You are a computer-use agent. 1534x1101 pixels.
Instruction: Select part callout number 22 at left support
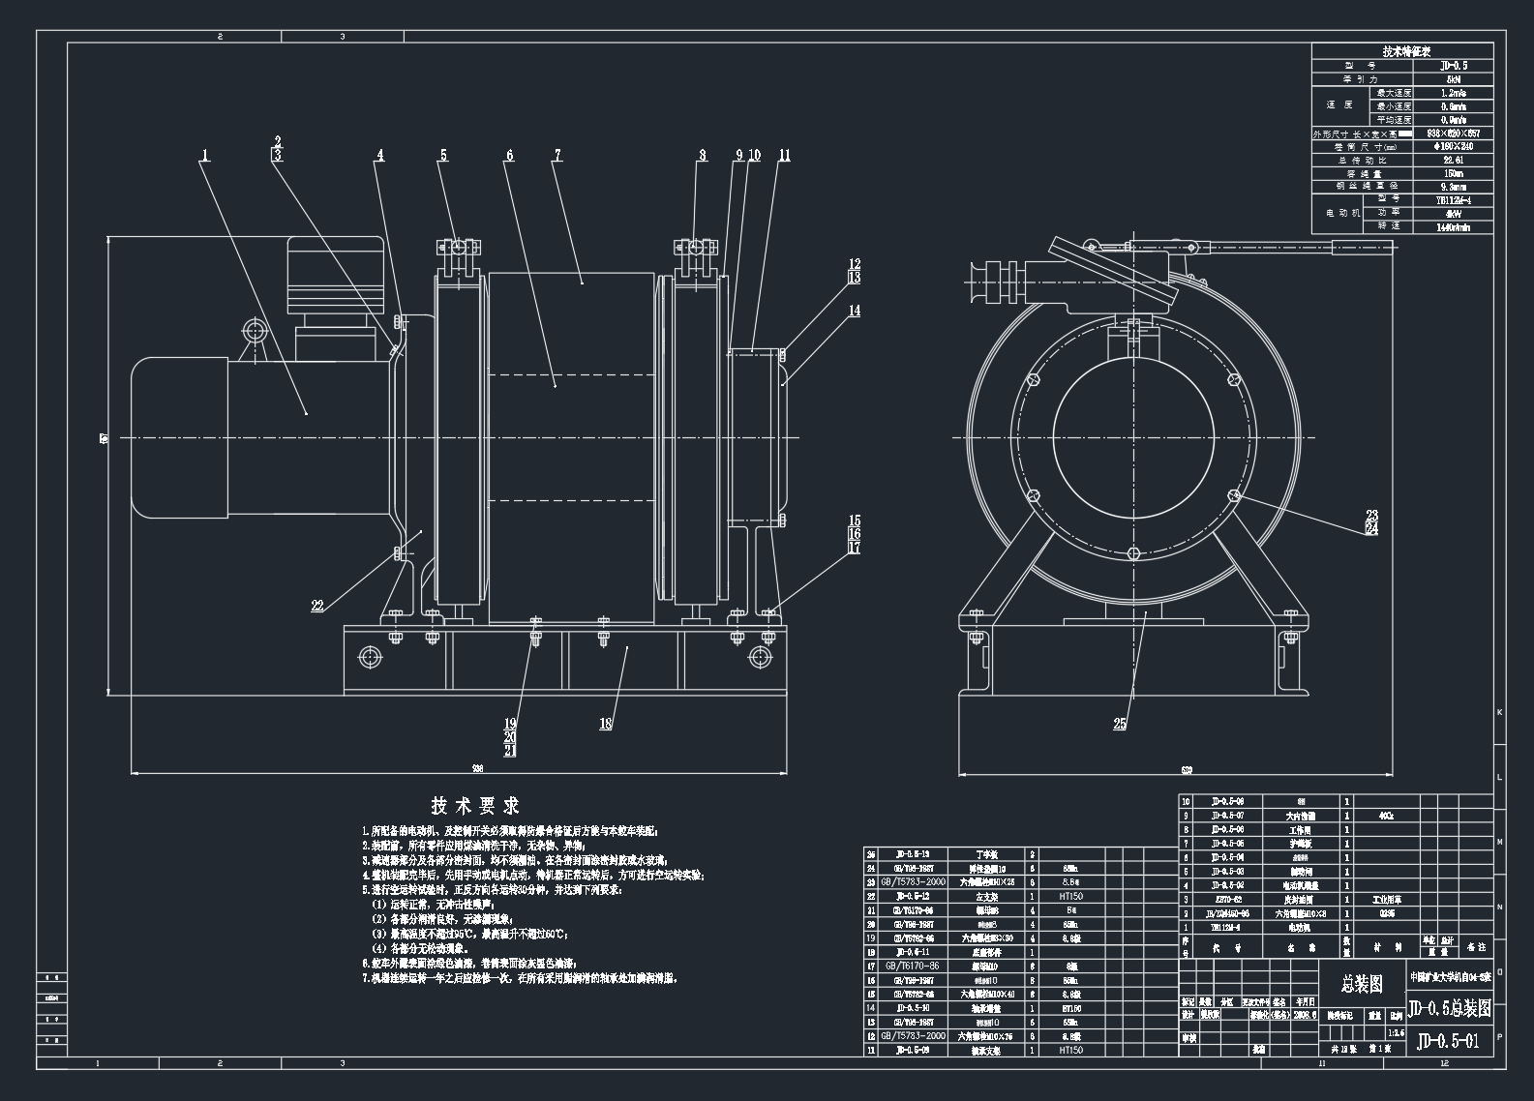[x=317, y=606]
